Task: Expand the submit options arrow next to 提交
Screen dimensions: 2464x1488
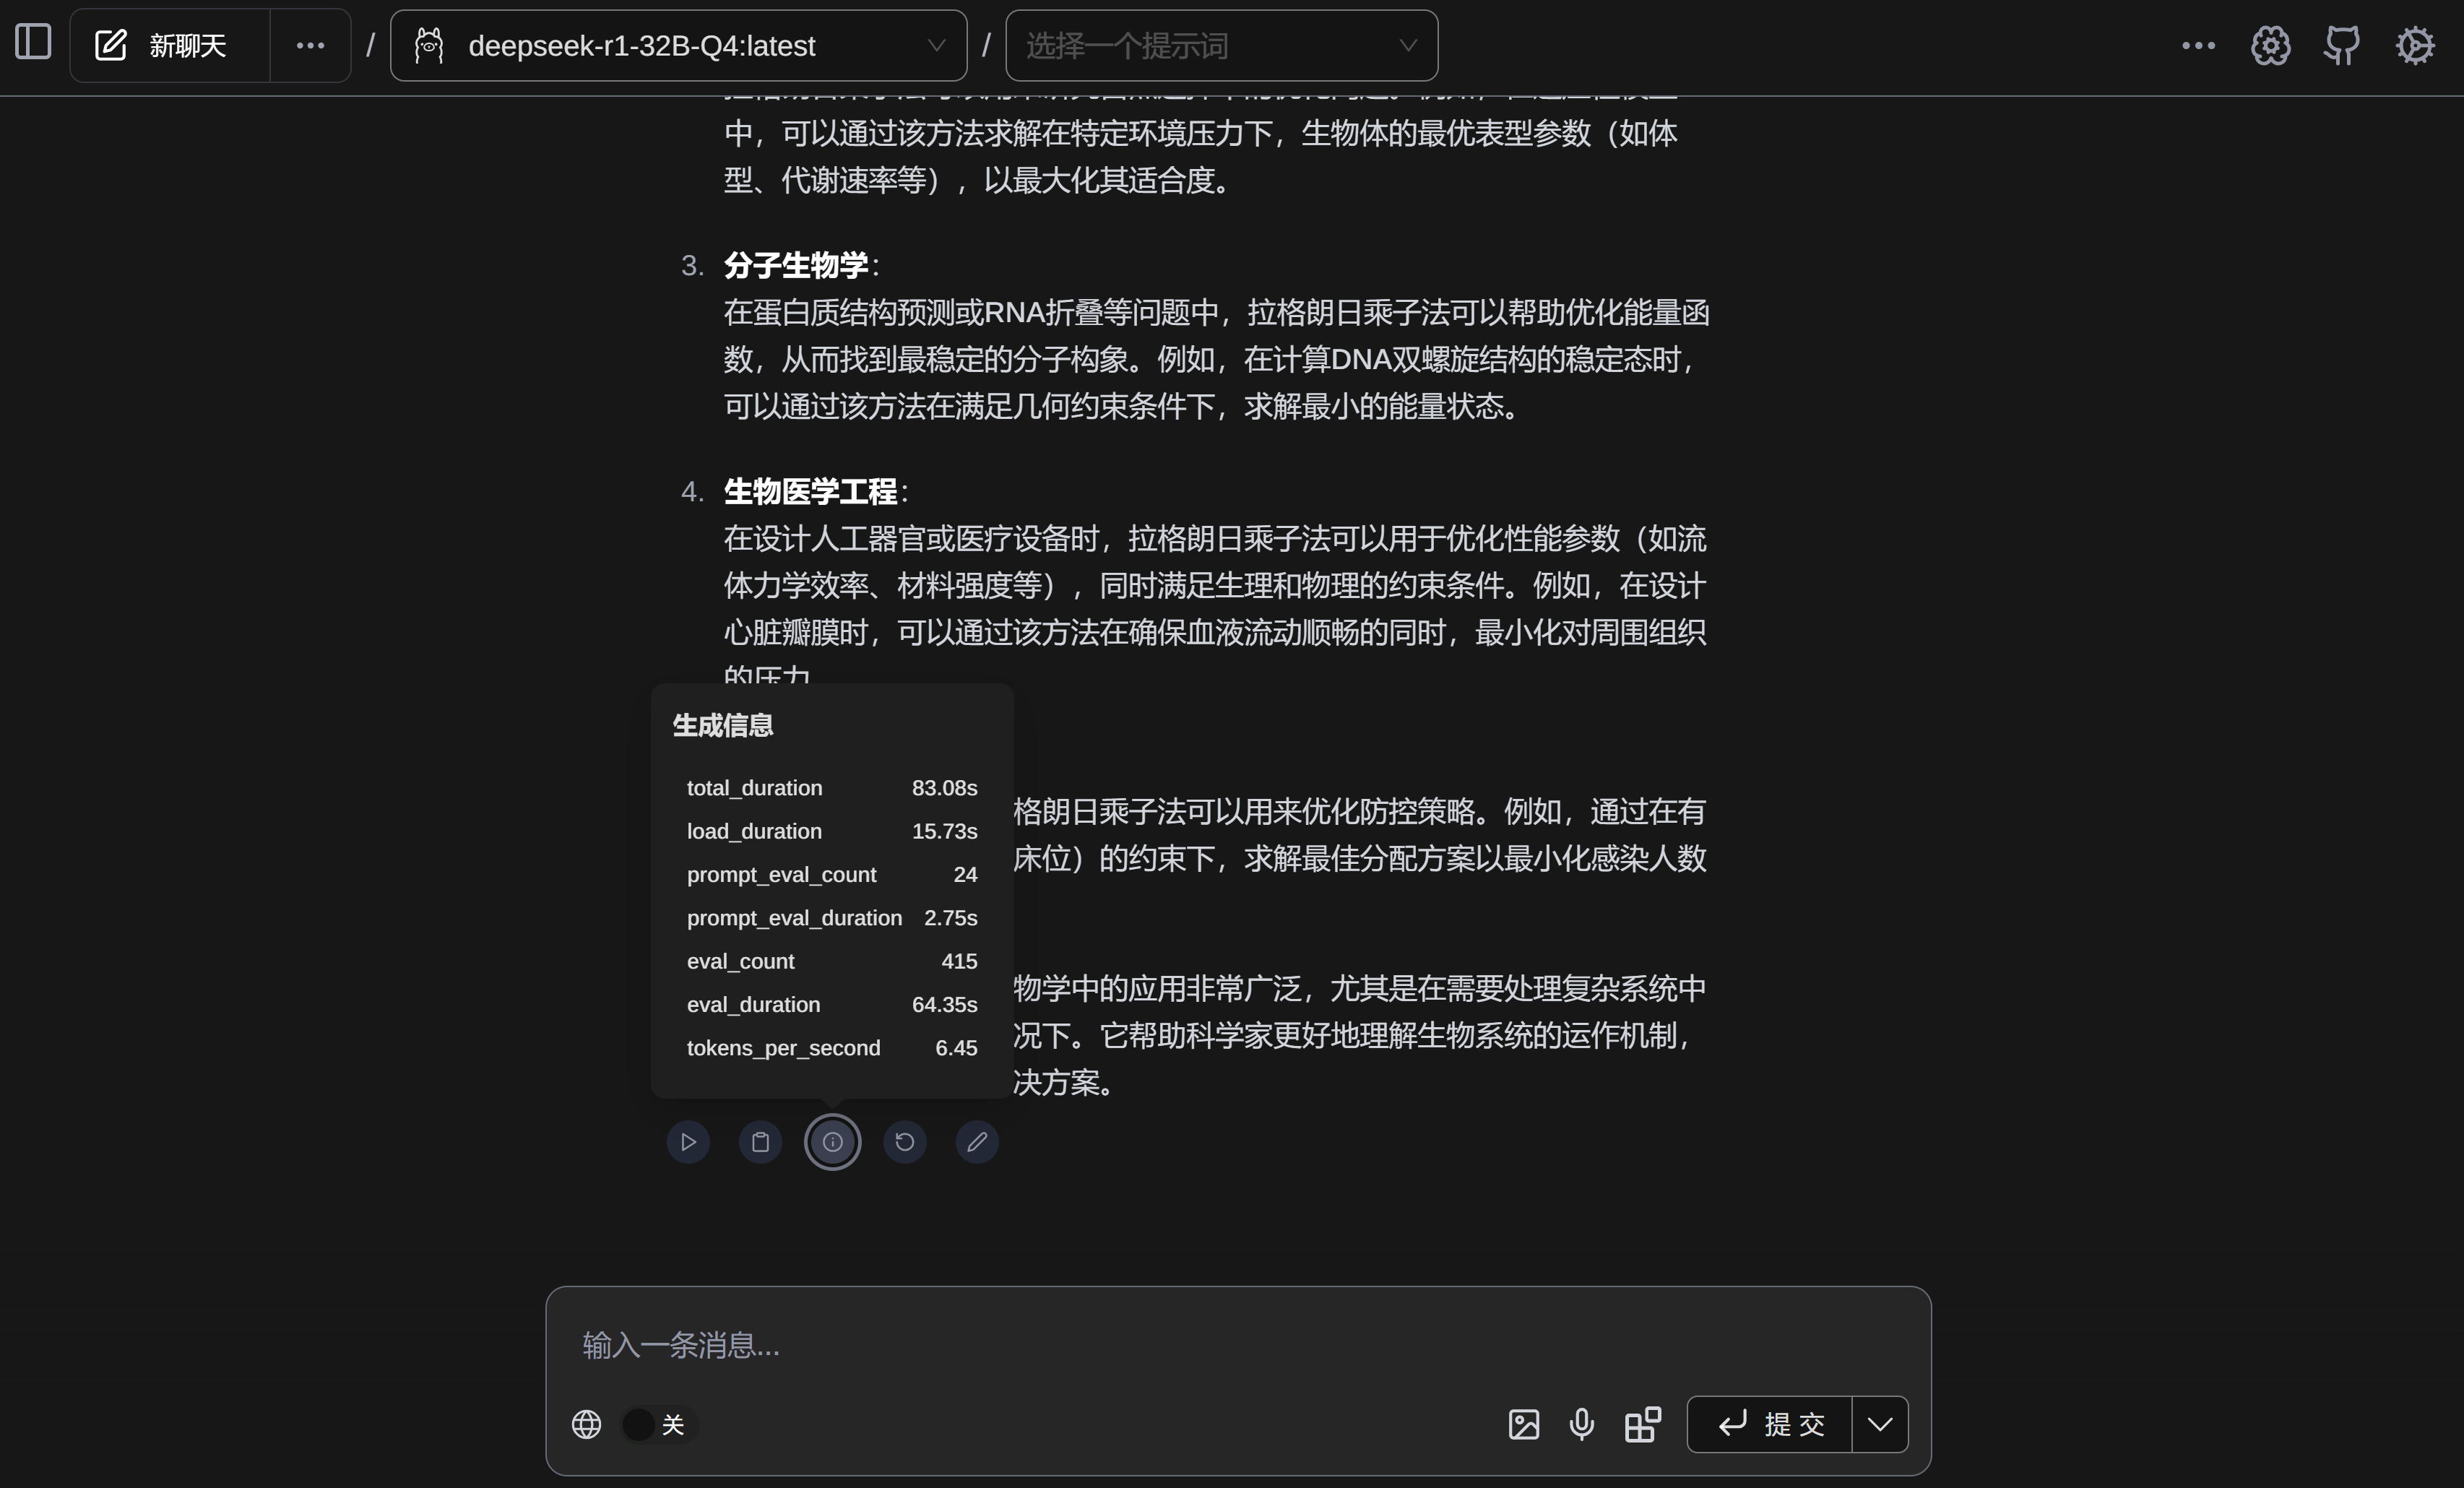Action: click(x=1879, y=1424)
